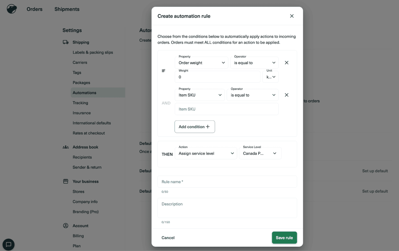This screenshot has width=399, height=251.
Task: Click the bear logo in header
Action: click(x=12, y=9)
